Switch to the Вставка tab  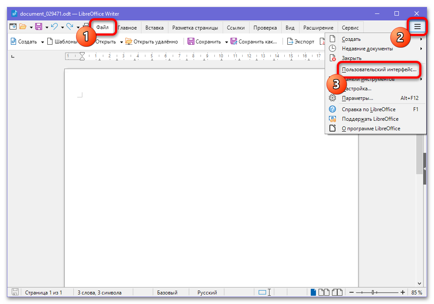[155, 28]
